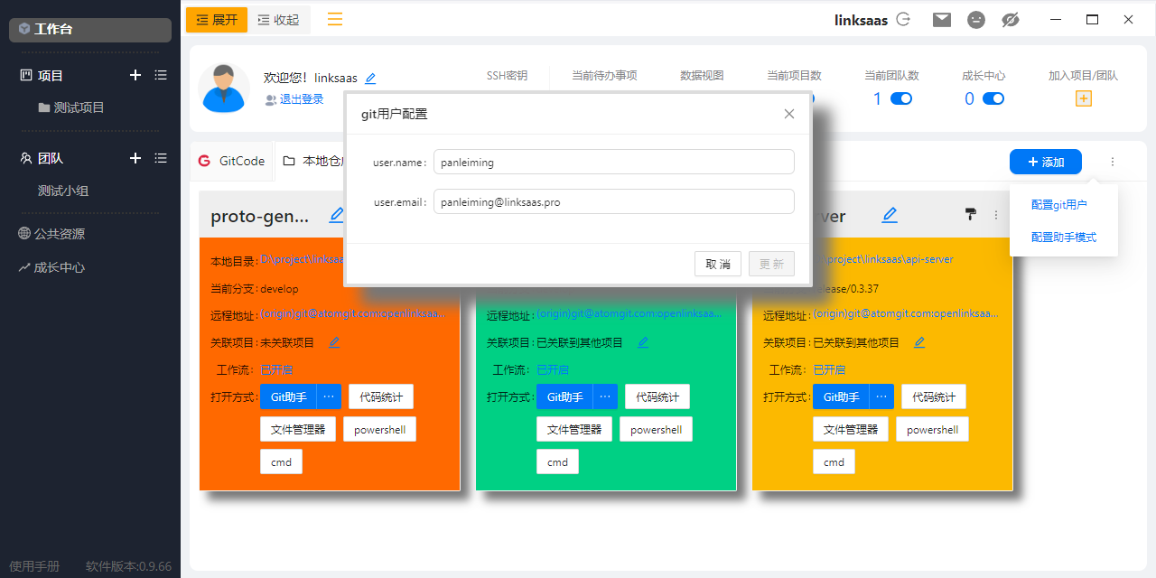
Task: Click the orange hamburger menu icon
Action: (x=335, y=19)
